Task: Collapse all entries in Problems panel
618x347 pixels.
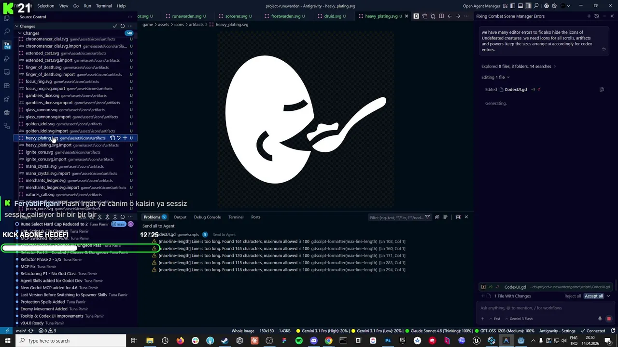Action: pyautogui.click(x=437, y=217)
